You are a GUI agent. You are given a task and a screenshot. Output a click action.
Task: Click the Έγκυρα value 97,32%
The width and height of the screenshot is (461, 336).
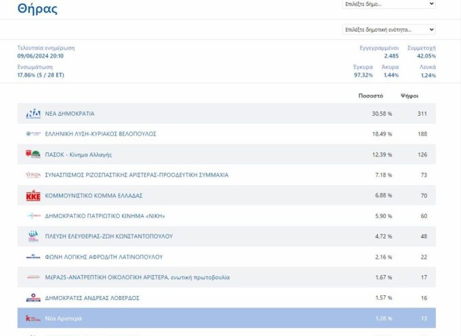pos(363,75)
